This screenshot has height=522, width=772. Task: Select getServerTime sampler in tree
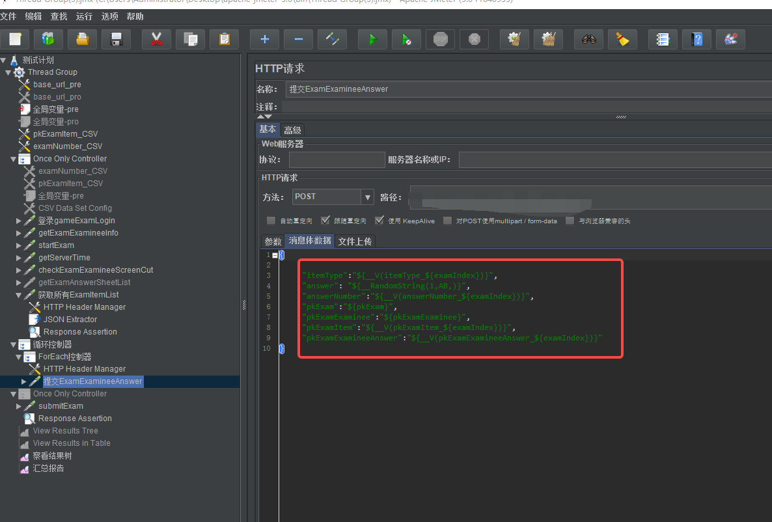click(x=64, y=258)
